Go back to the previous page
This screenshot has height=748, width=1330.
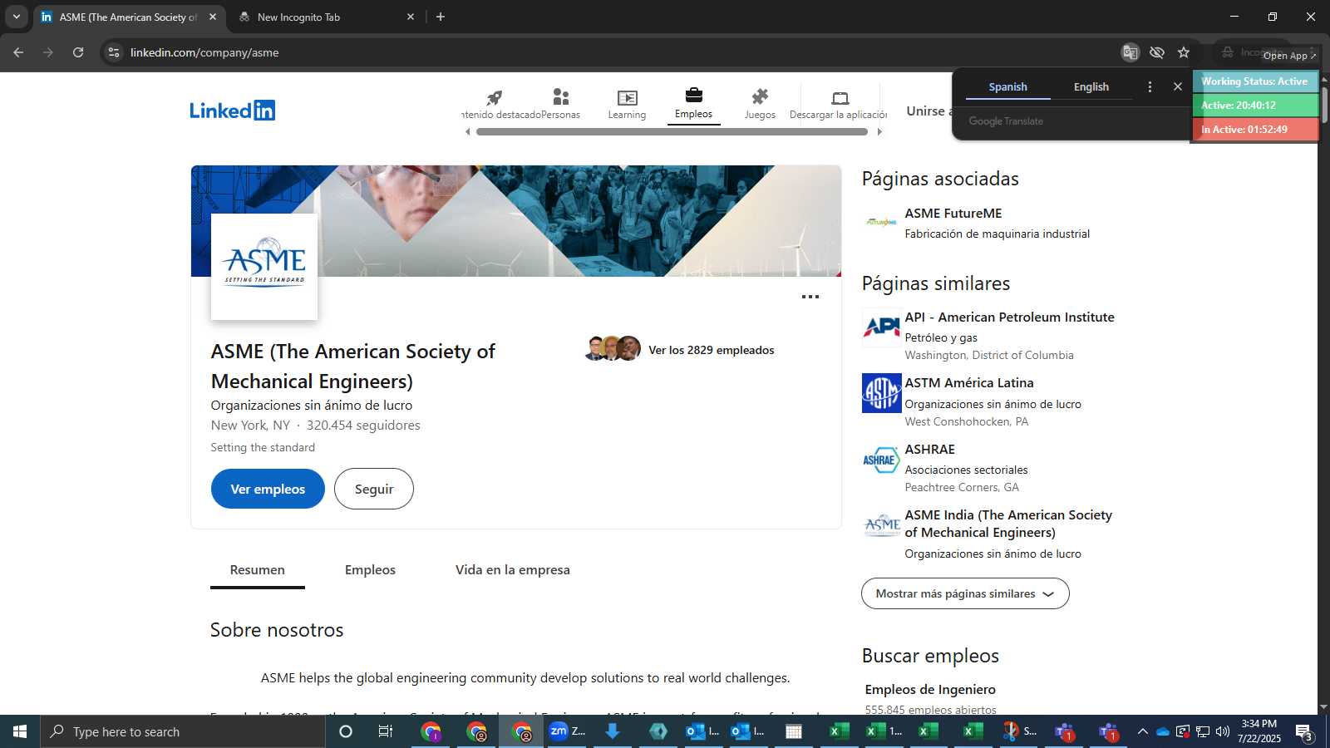(18, 52)
